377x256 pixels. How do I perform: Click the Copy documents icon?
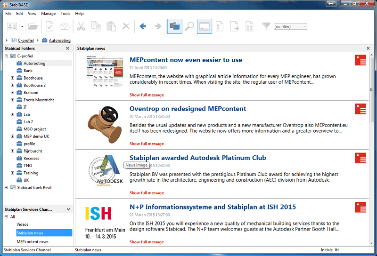[x=96, y=26]
